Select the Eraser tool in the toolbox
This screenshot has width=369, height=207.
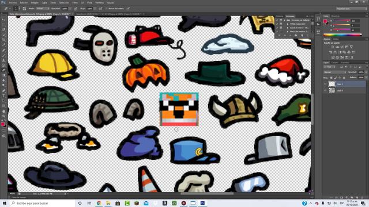point(3,70)
